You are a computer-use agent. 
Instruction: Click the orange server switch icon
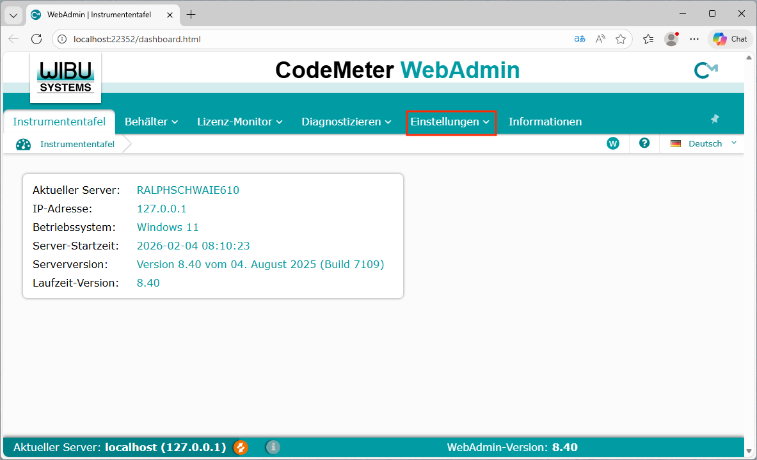241,447
